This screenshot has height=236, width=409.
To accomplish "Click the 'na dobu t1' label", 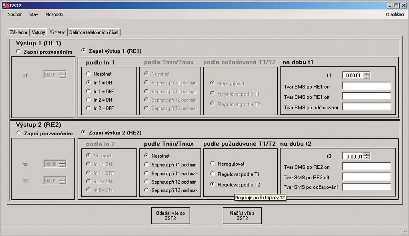I will point(297,62).
